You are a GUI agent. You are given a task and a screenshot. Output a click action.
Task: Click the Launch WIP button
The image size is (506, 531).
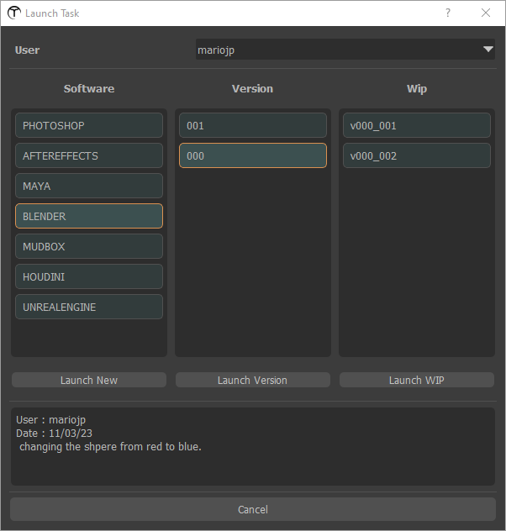(416, 380)
